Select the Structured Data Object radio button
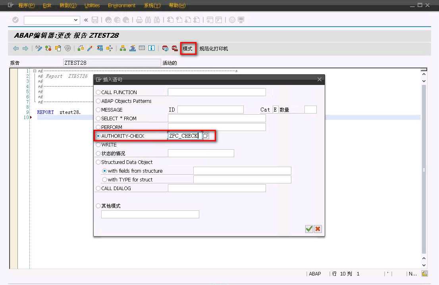439x285 pixels. 98,162
